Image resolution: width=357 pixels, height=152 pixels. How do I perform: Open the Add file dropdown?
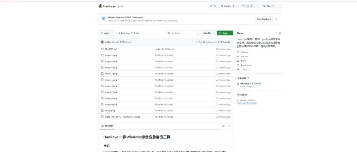pos(209,33)
